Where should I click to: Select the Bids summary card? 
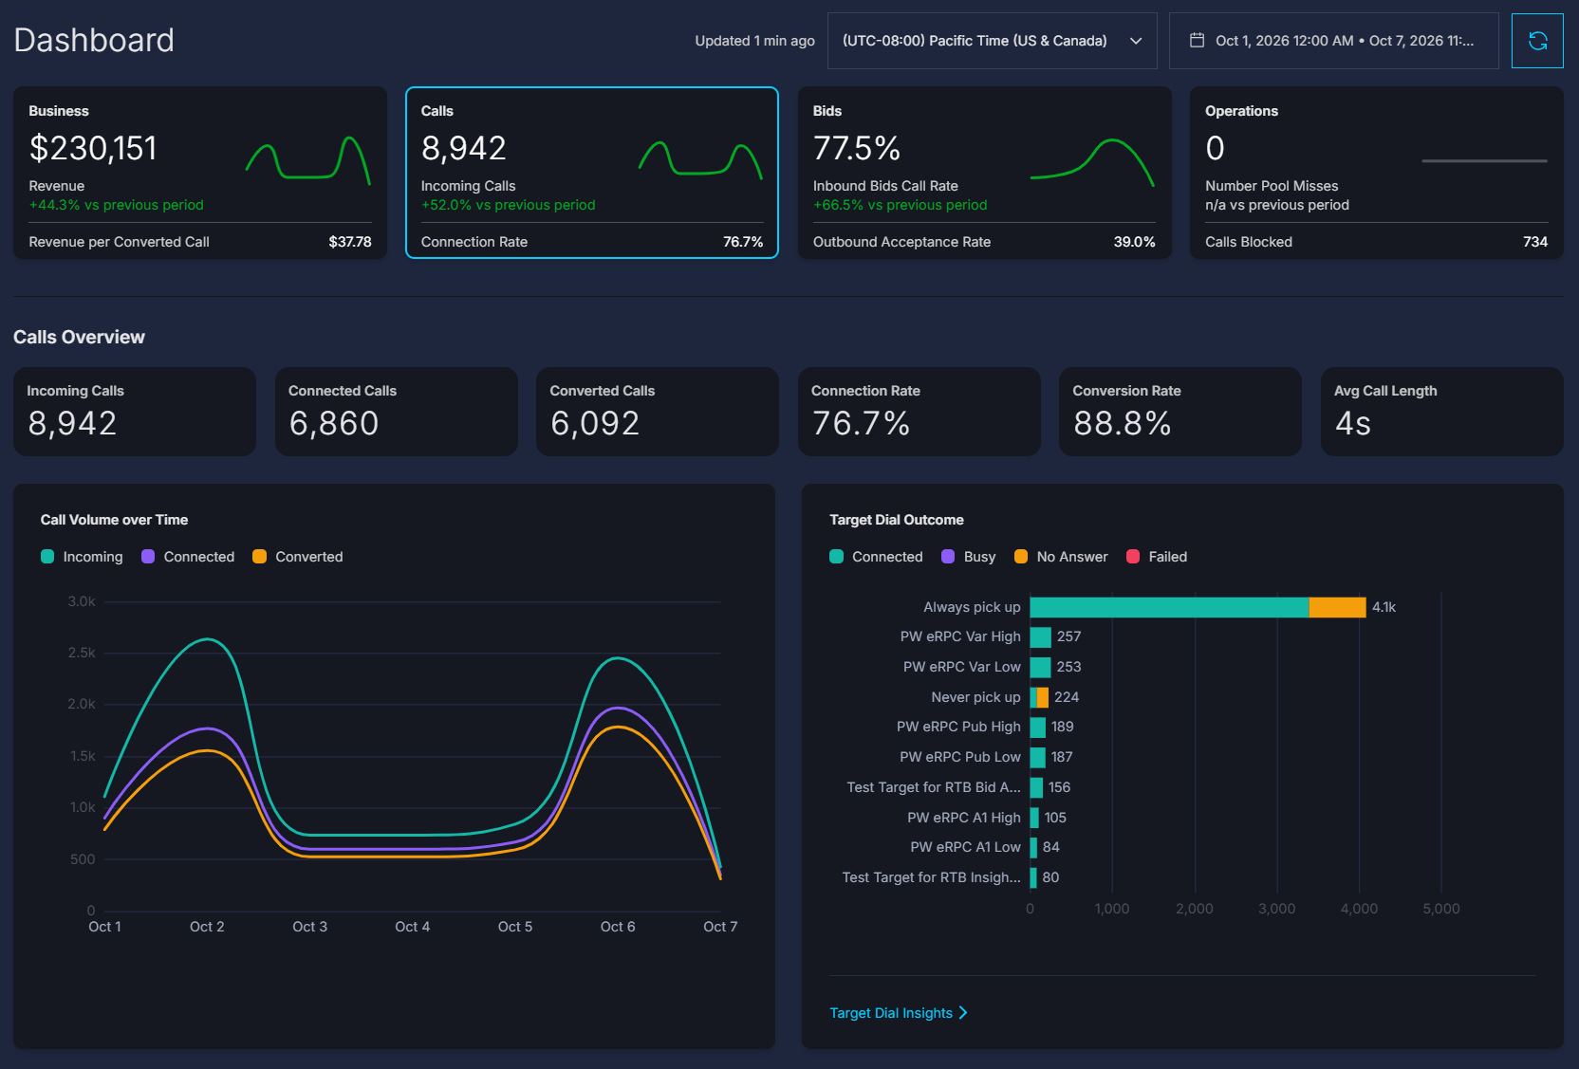coord(984,173)
